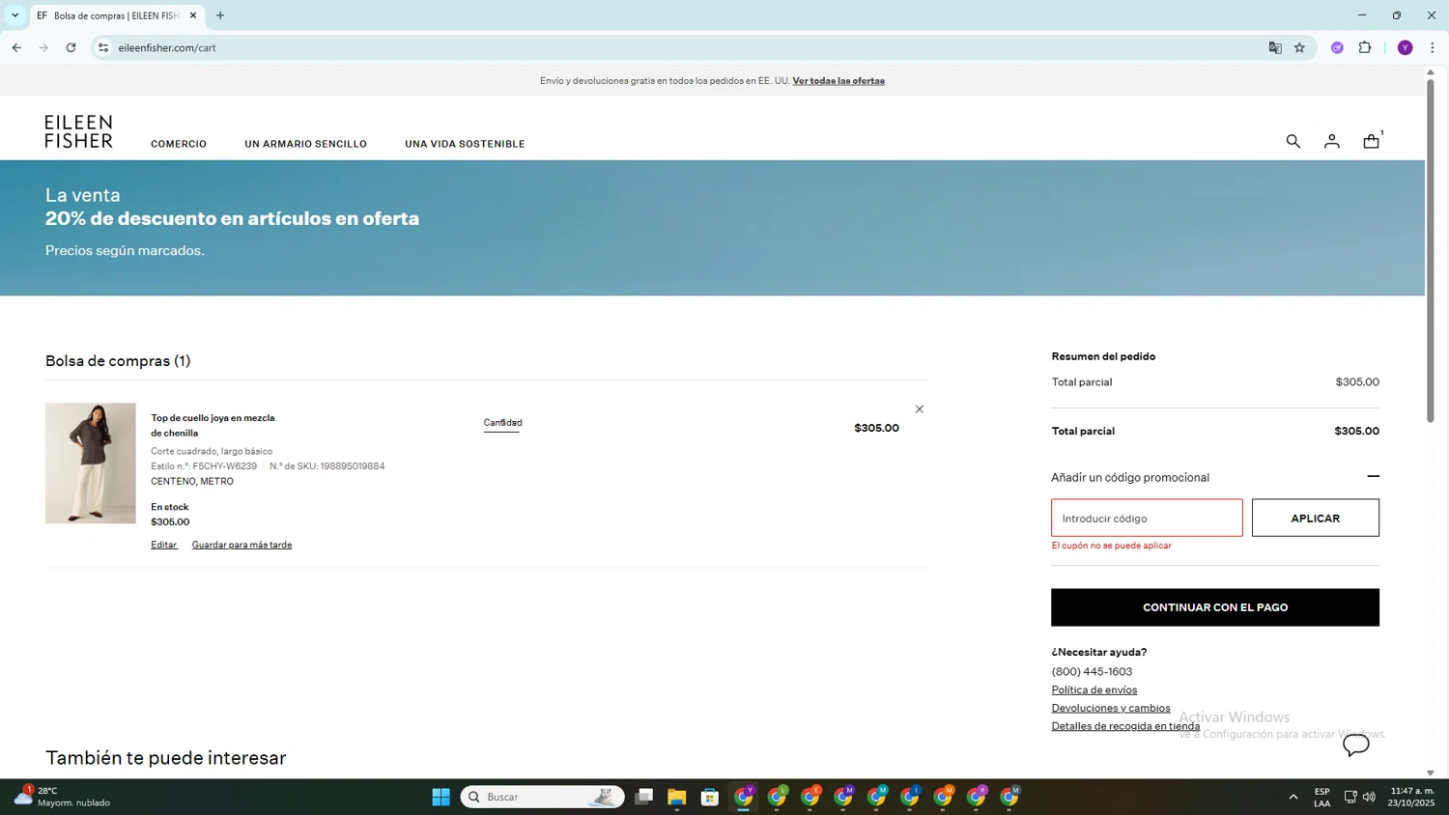1449x815 pixels.
Task: Click the chenille top product thumbnail
Action: click(90, 464)
